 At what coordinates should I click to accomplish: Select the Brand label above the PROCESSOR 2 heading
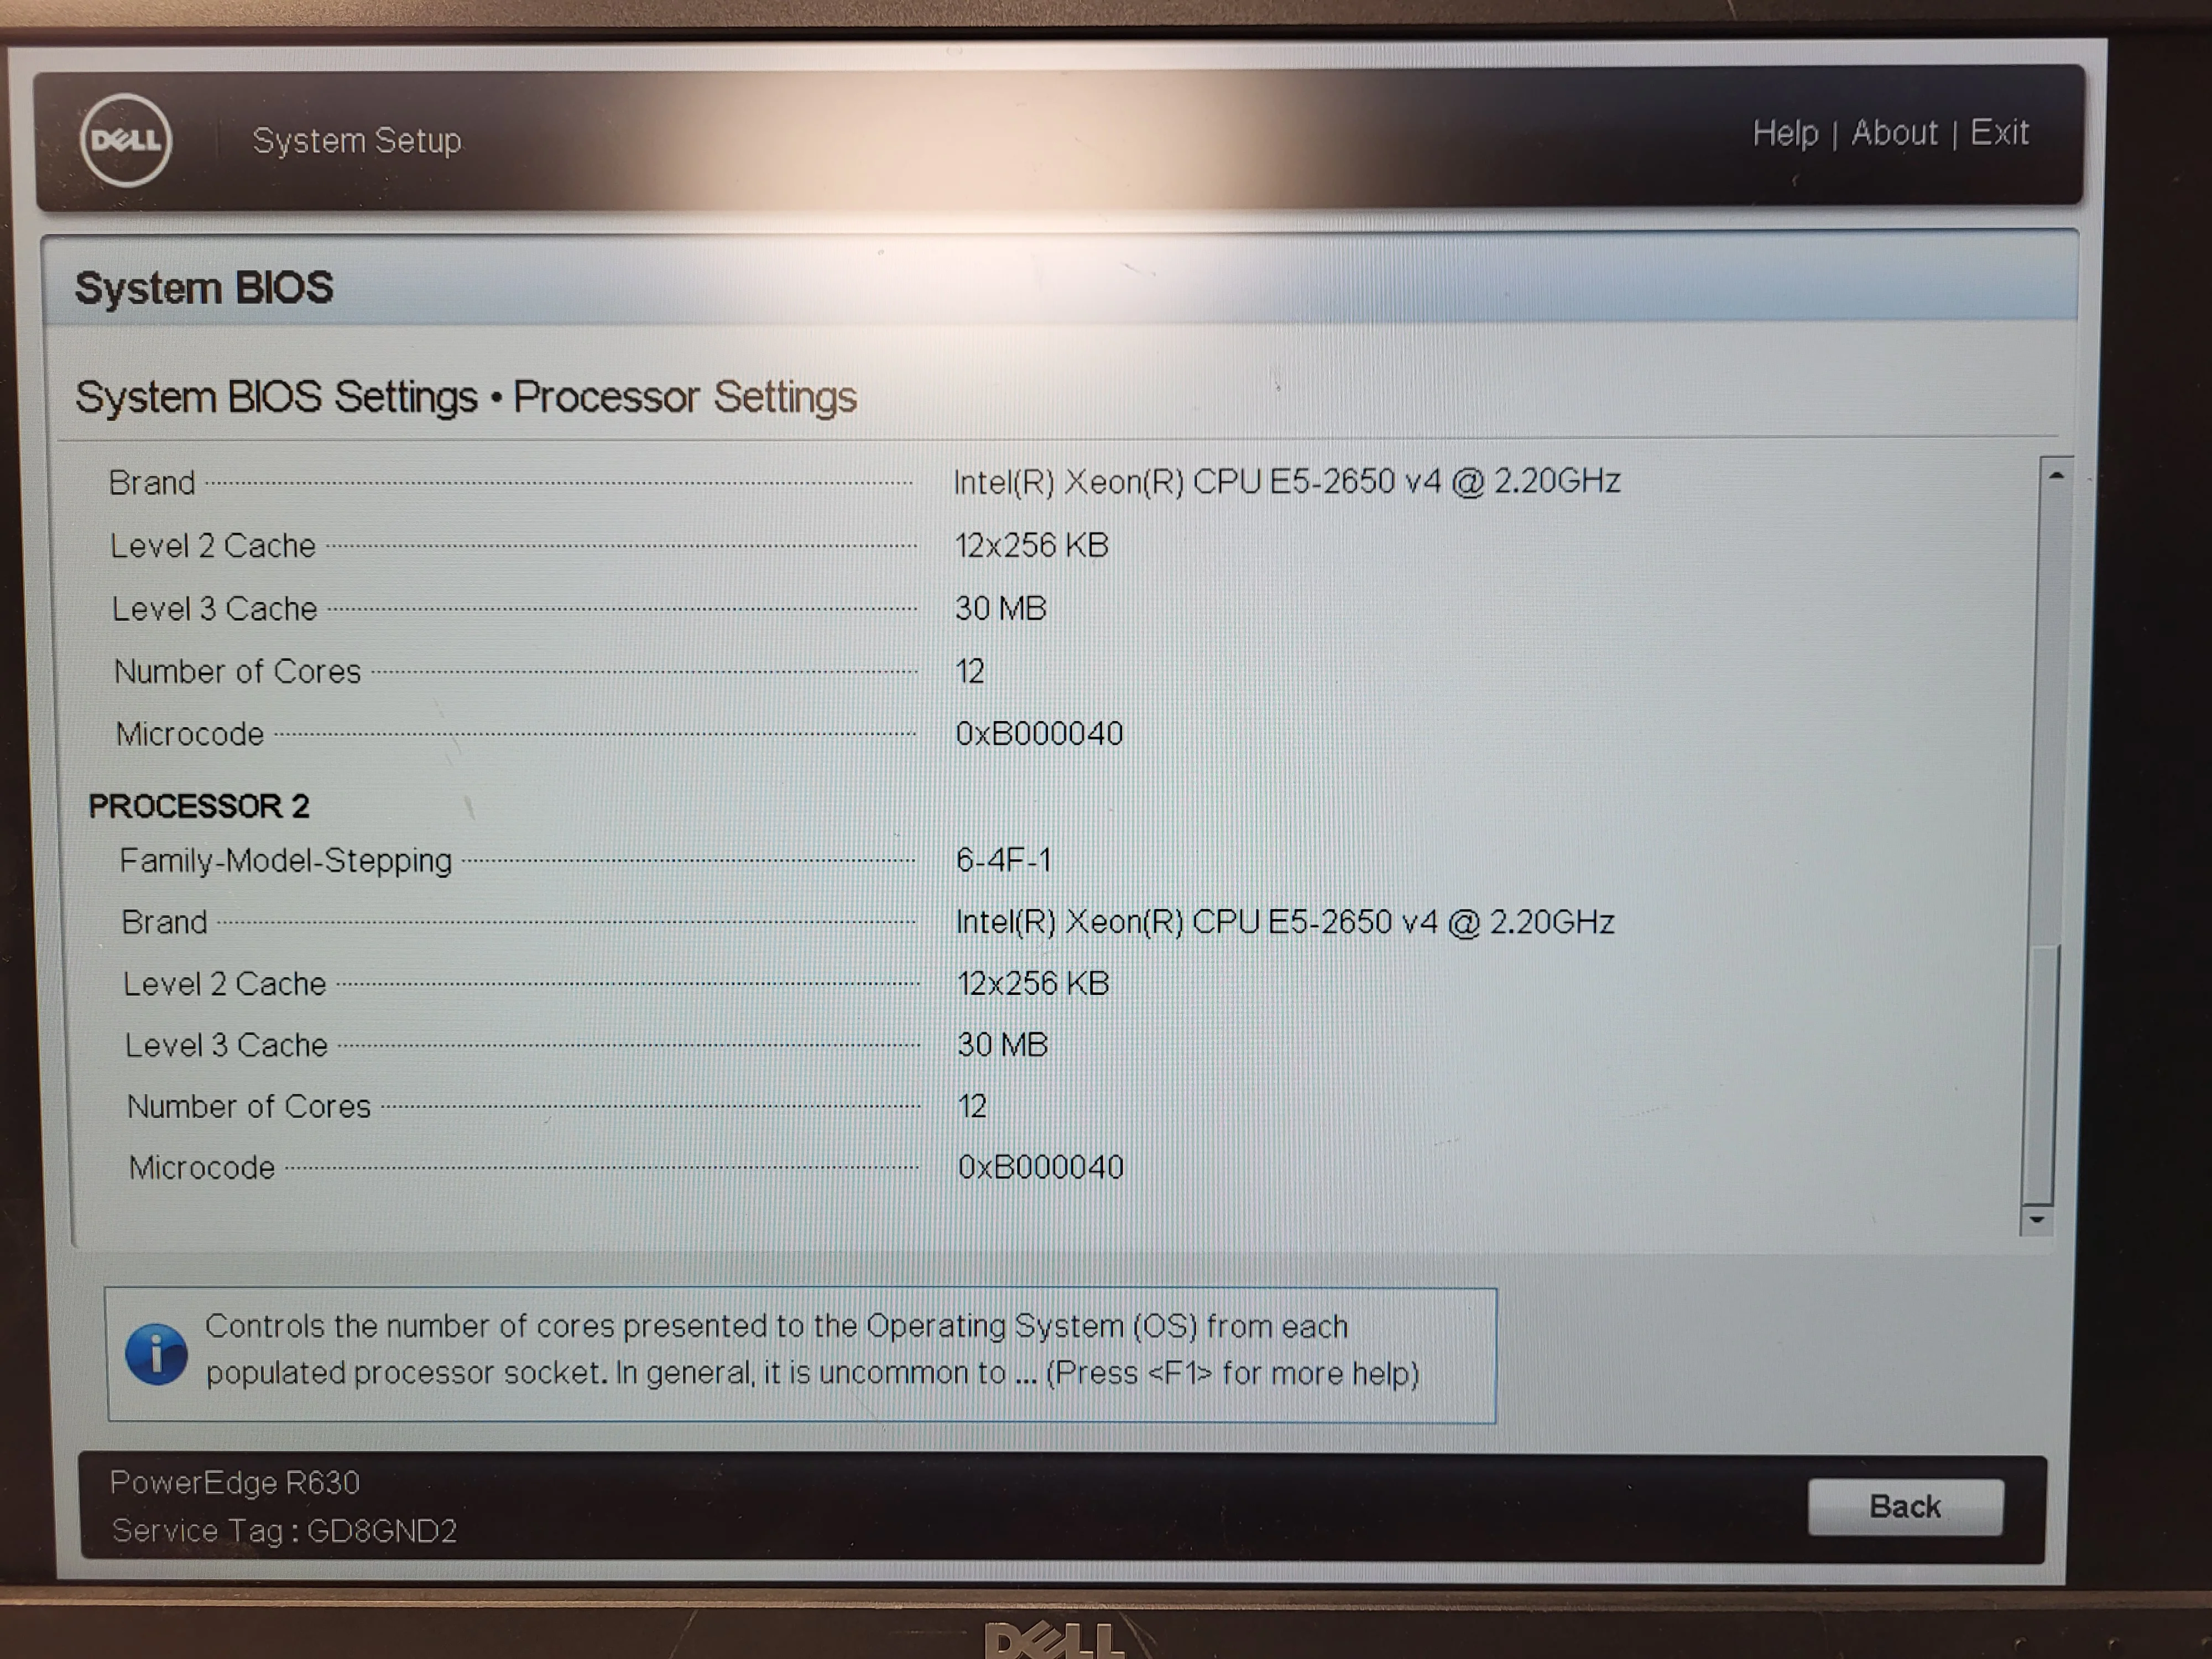(x=152, y=483)
